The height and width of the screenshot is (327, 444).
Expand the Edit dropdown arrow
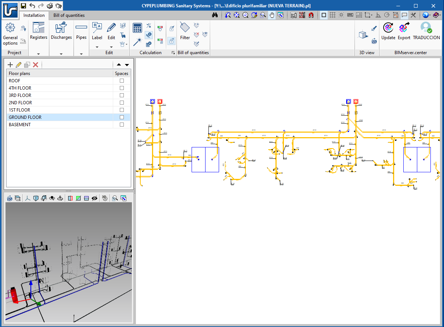pos(111,47)
